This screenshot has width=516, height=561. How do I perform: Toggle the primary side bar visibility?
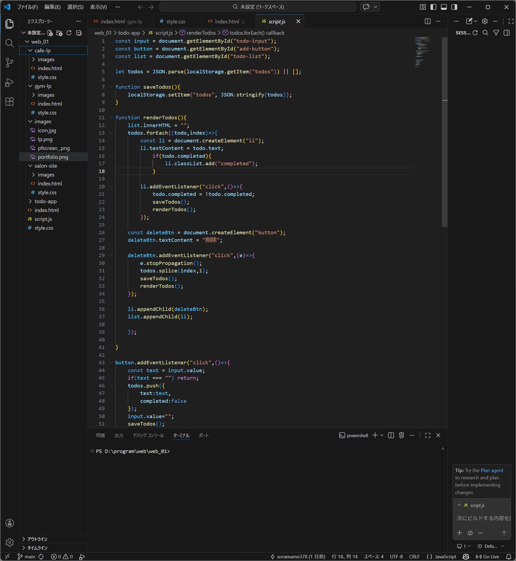[x=433, y=7]
